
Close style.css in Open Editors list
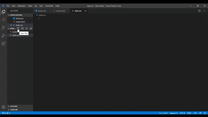[x=11, y=25]
